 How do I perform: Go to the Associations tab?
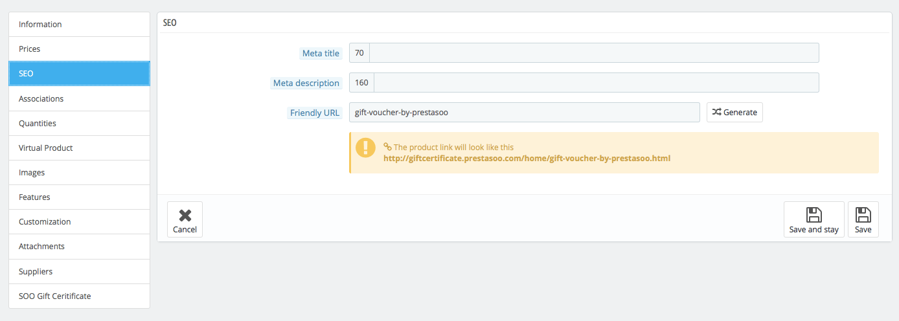pyautogui.click(x=79, y=98)
